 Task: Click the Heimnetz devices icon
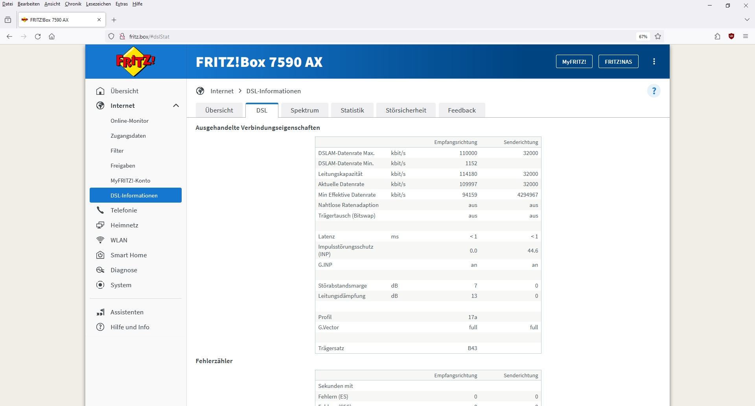(100, 225)
